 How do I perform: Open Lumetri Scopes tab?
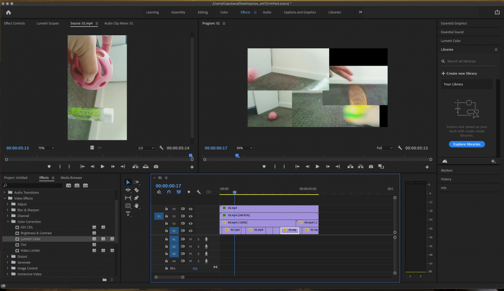tap(47, 23)
